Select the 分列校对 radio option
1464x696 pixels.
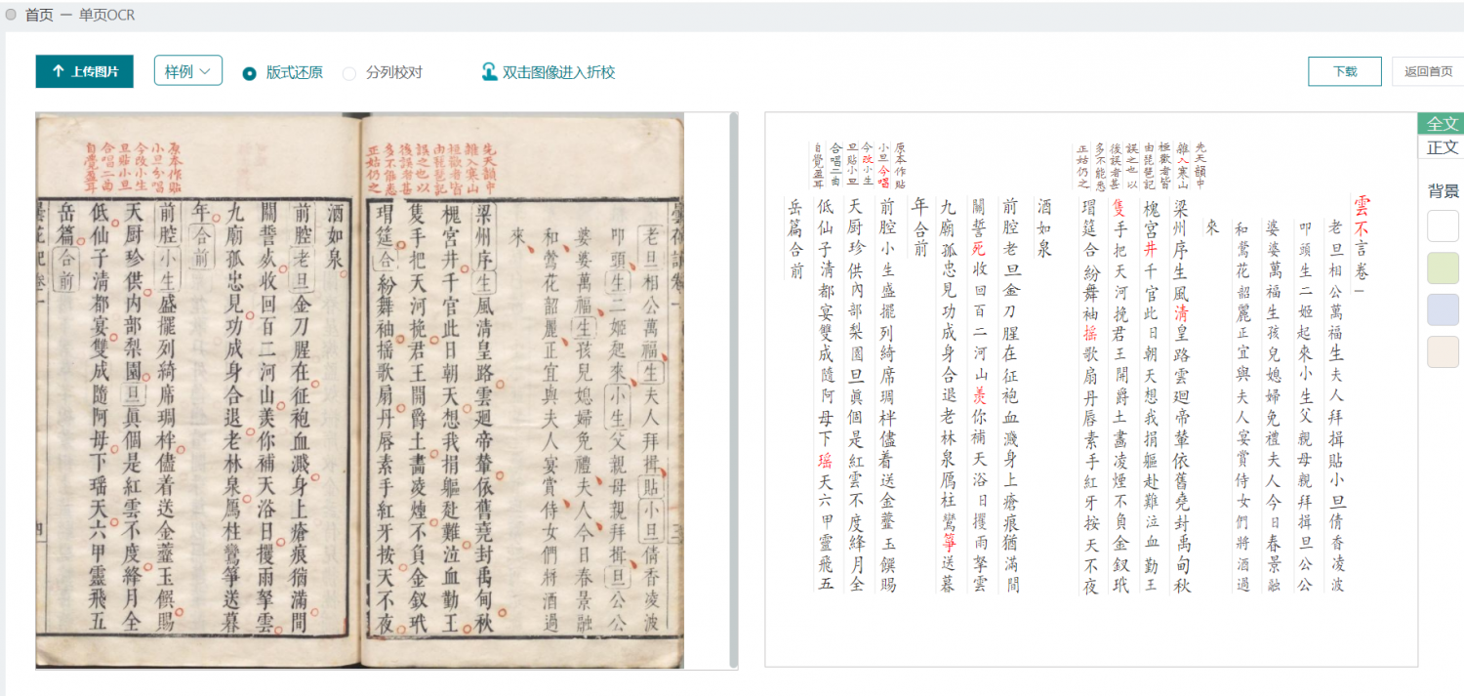pos(349,73)
